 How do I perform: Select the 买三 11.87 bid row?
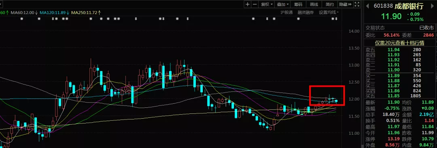tap(399, 86)
